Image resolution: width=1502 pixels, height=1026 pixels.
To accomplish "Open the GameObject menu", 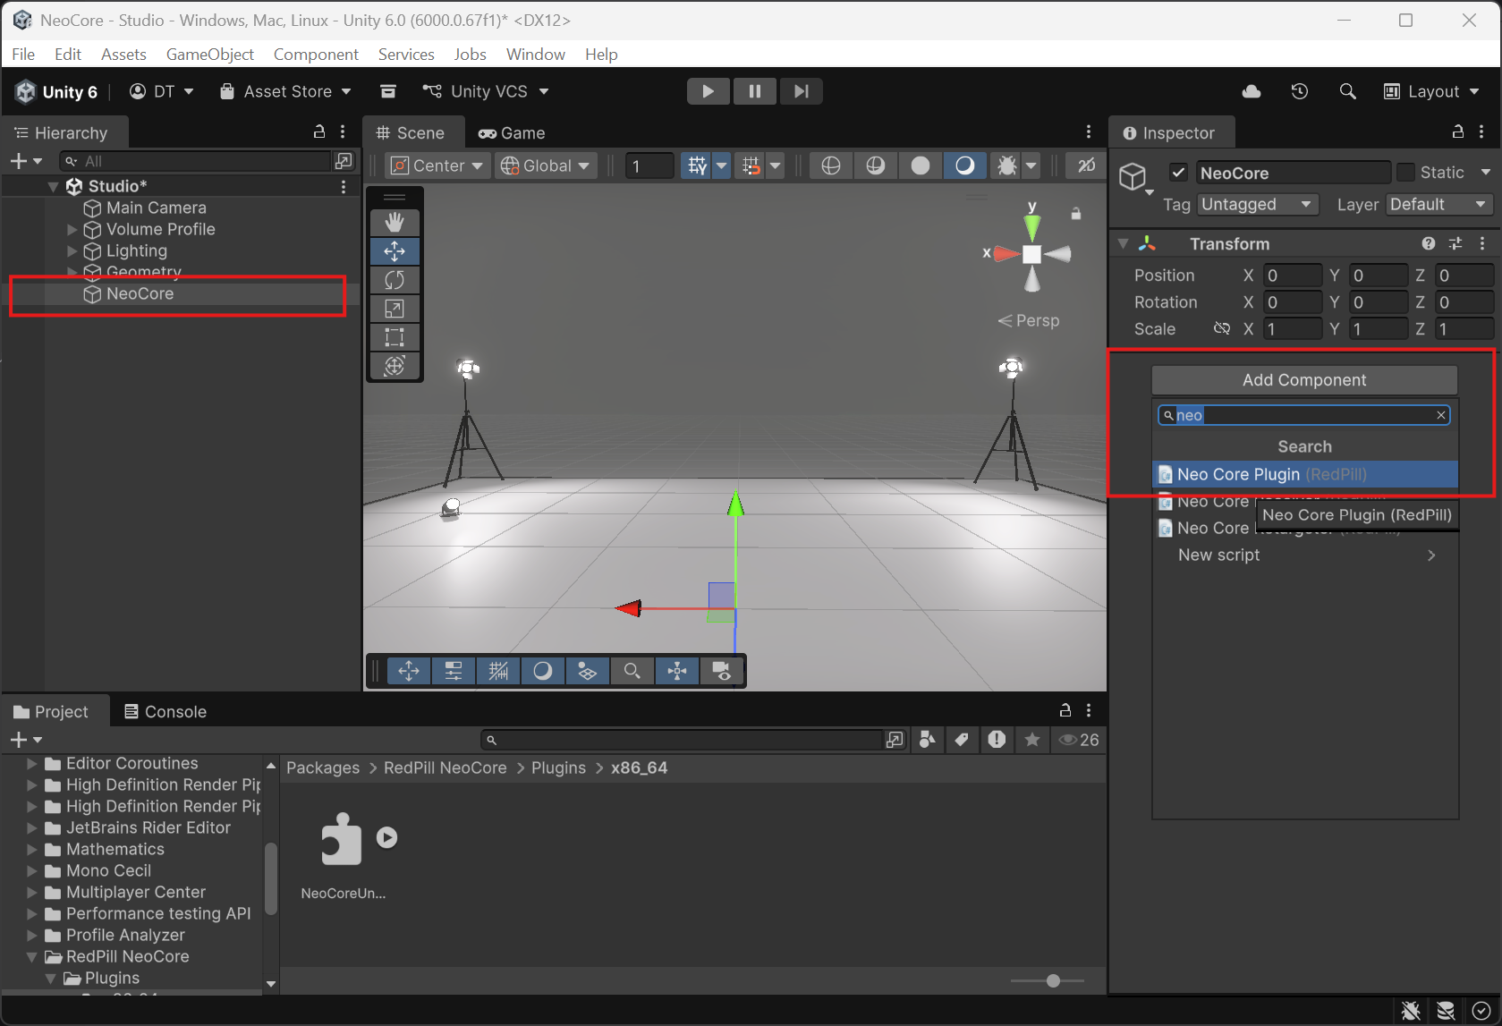I will point(210,55).
